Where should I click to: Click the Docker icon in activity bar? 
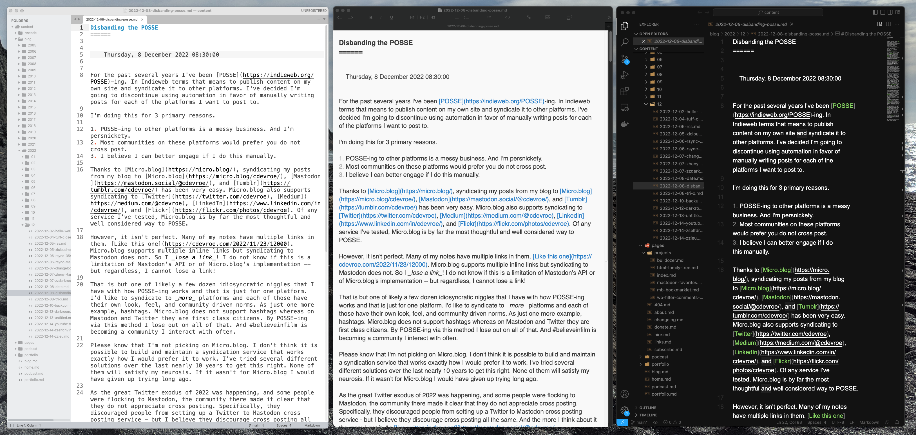click(624, 124)
